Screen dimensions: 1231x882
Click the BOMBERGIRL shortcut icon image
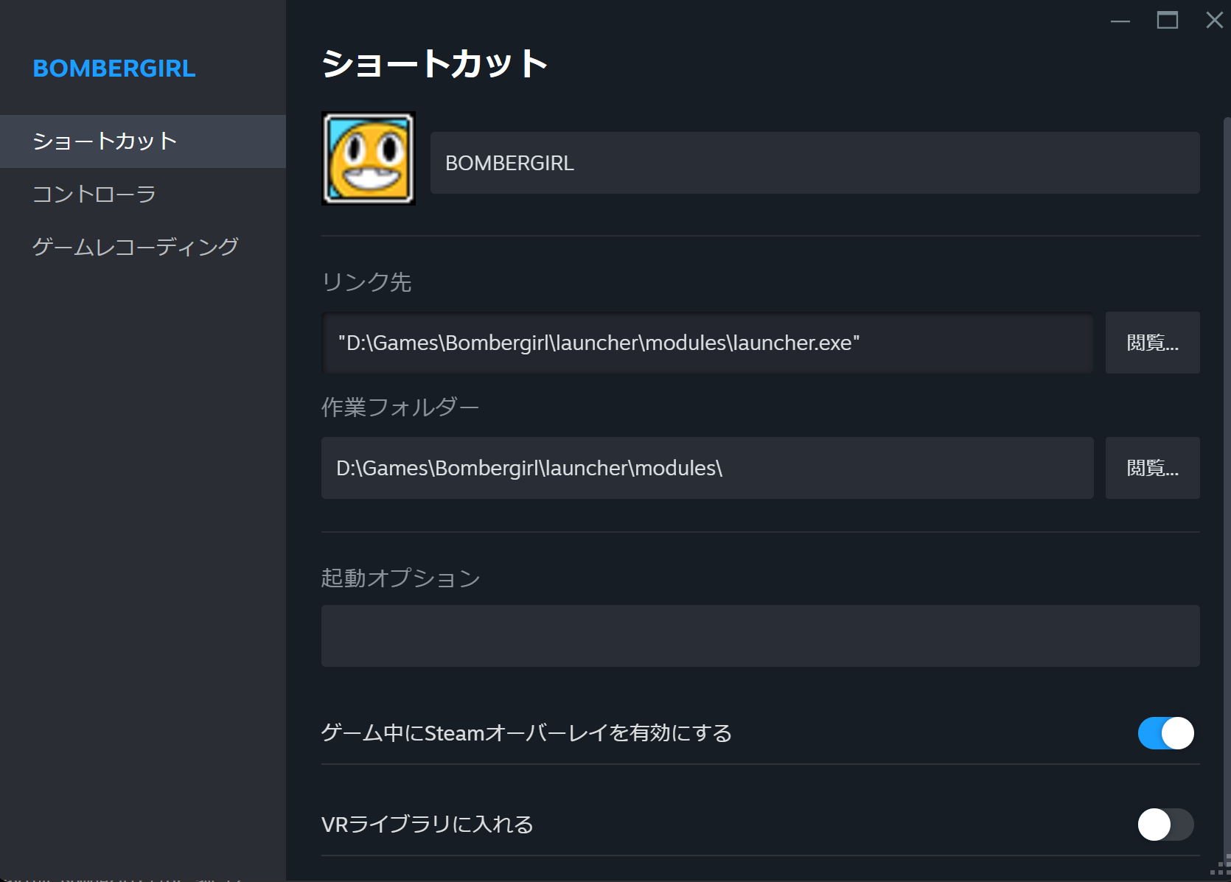click(x=369, y=158)
